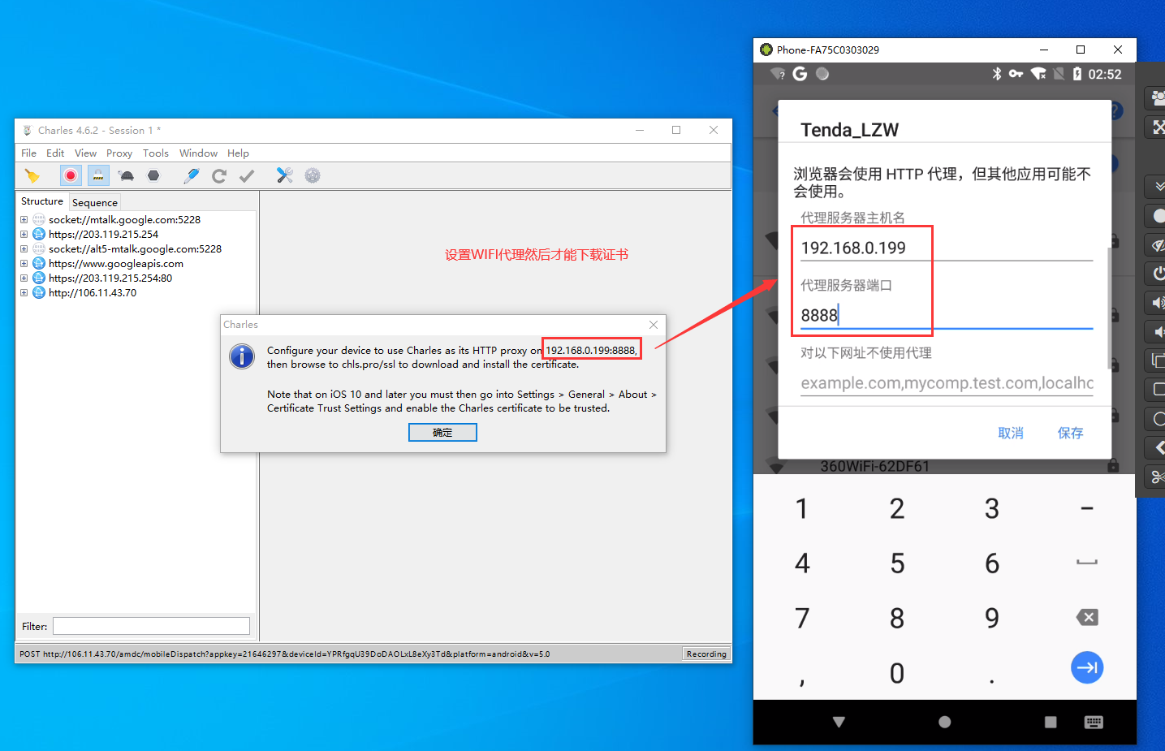Image resolution: width=1165 pixels, height=751 pixels.
Task: Tap Android home circle button
Action: pos(944,722)
